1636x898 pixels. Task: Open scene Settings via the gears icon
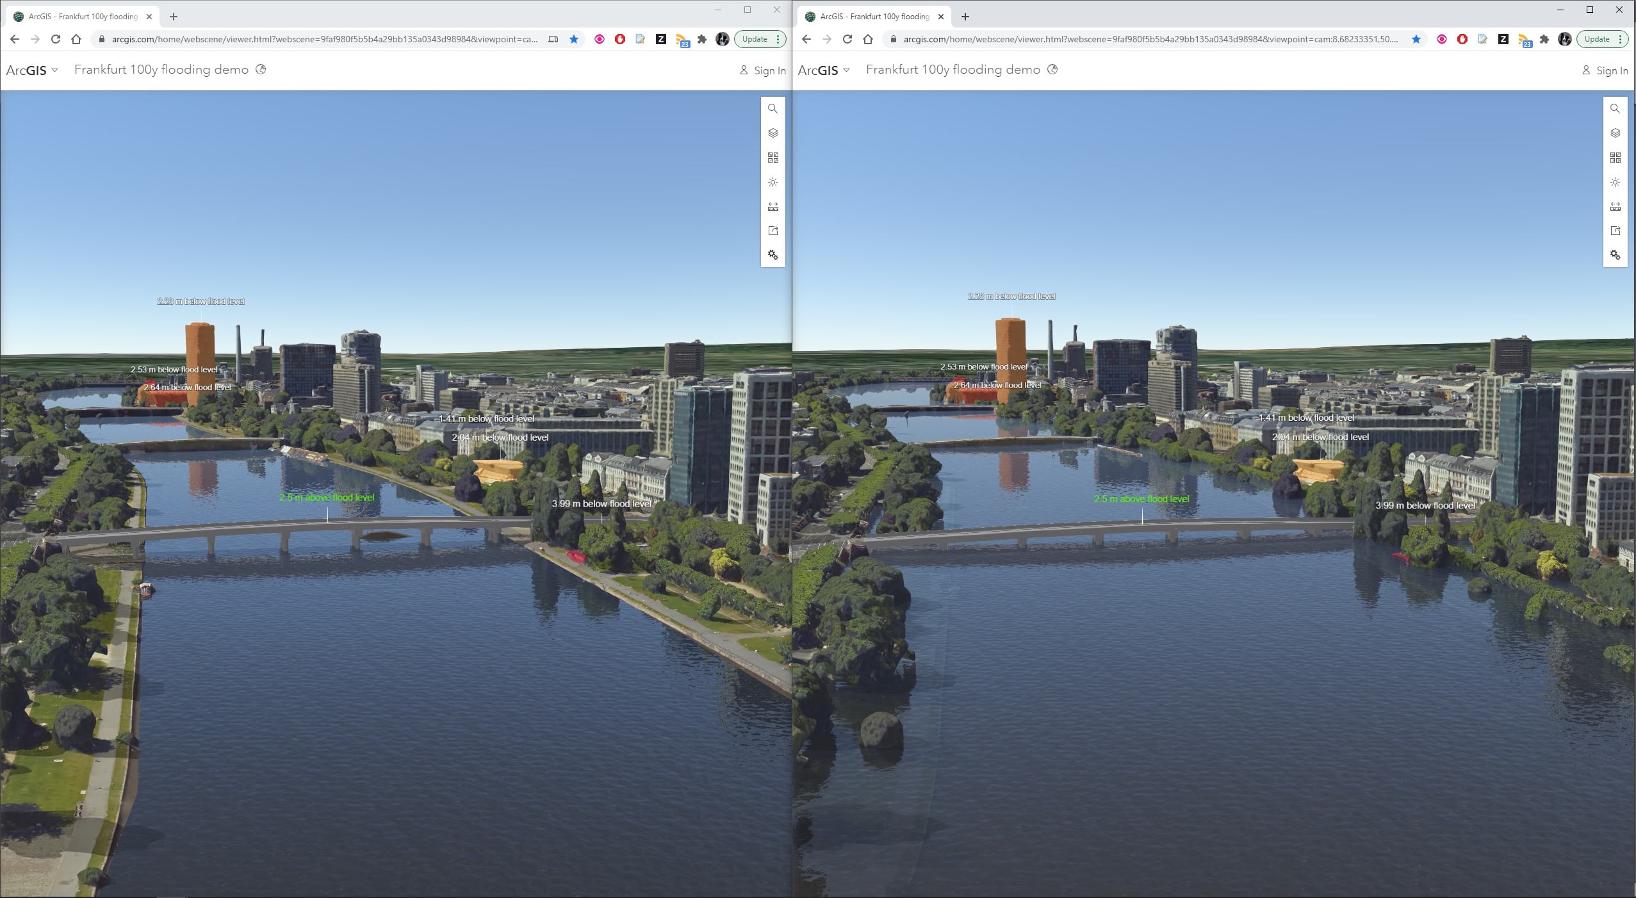point(773,254)
